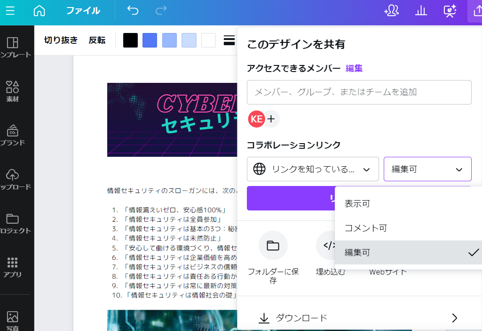This screenshot has height=331, width=482.
Task: Focus the add members input field
Action: tap(359, 92)
